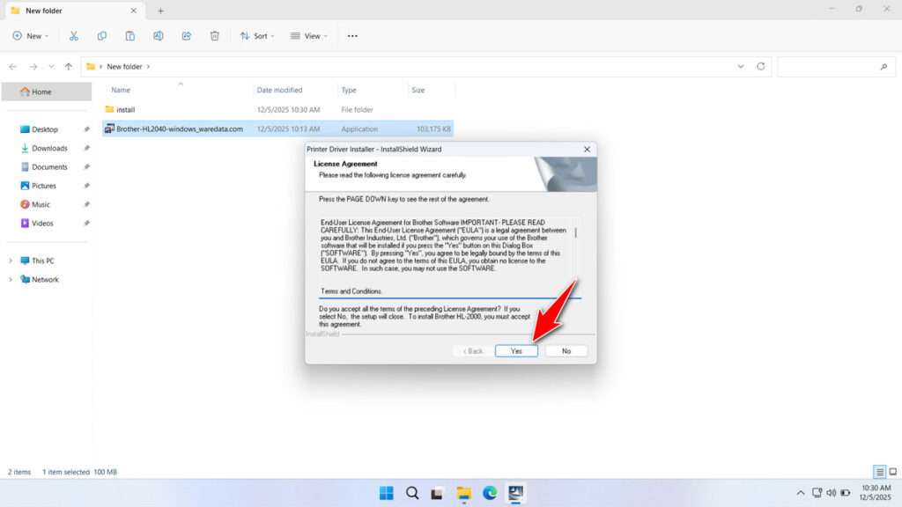Click the license agreement scrollbar

pyautogui.click(x=575, y=233)
